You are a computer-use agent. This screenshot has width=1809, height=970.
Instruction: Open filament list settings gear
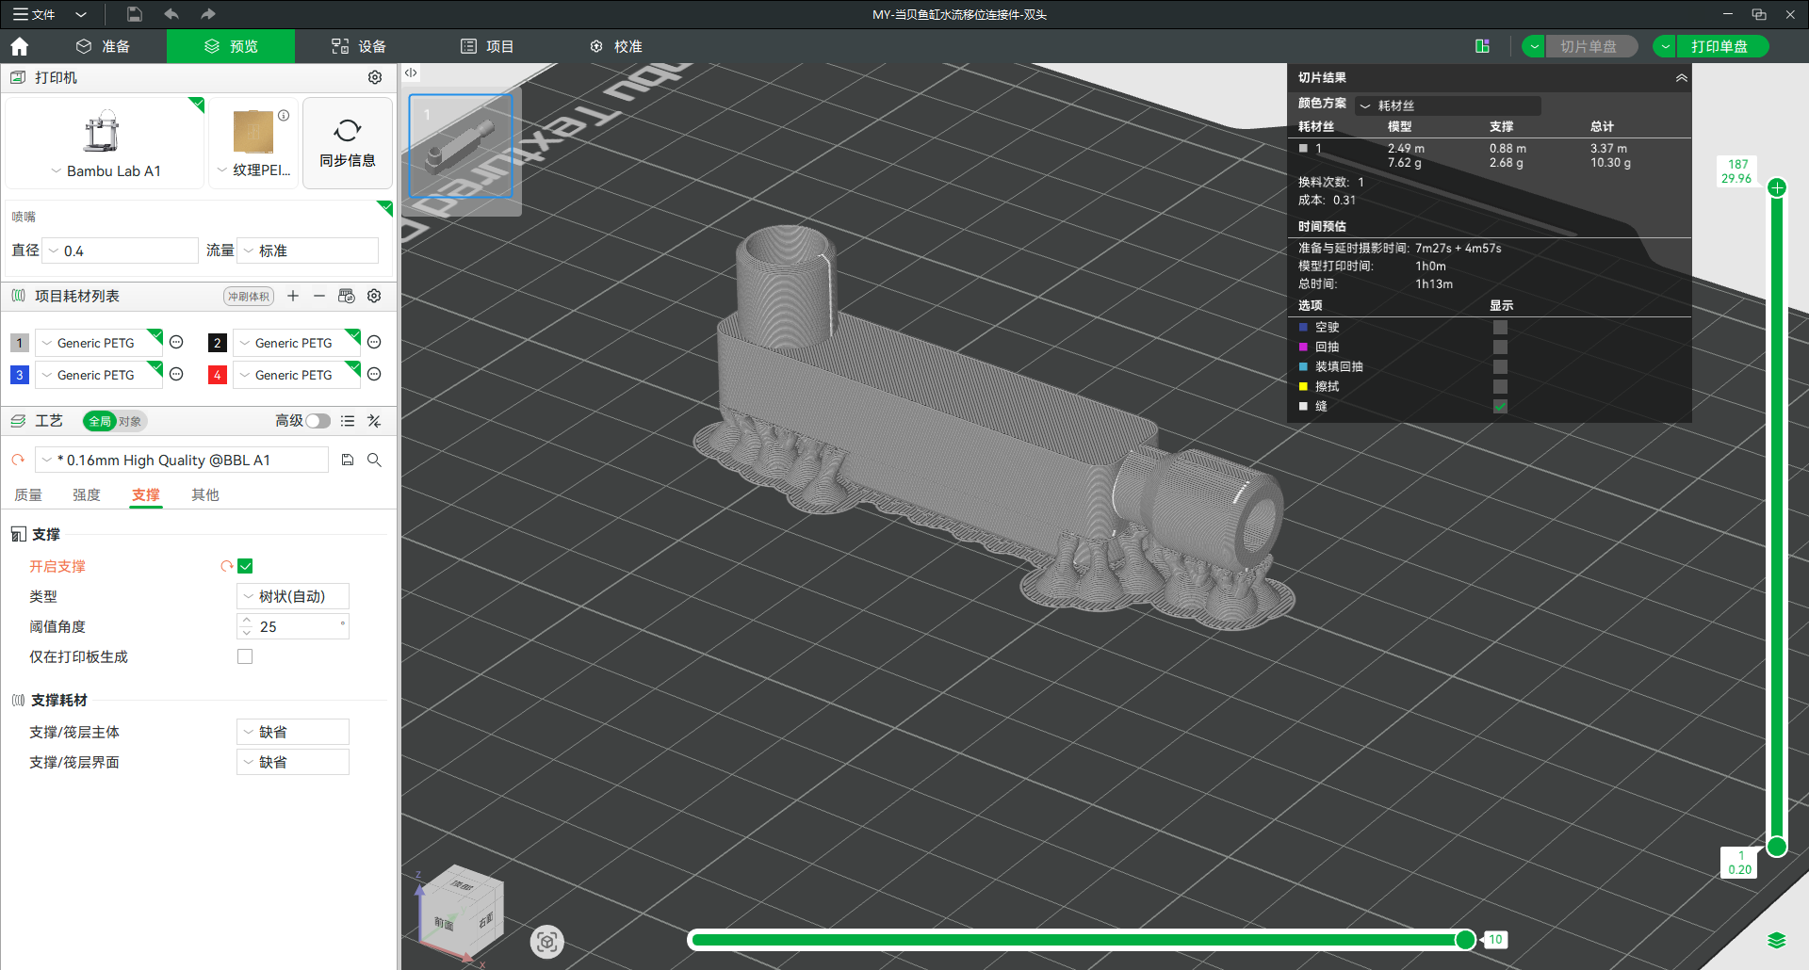pyautogui.click(x=374, y=296)
